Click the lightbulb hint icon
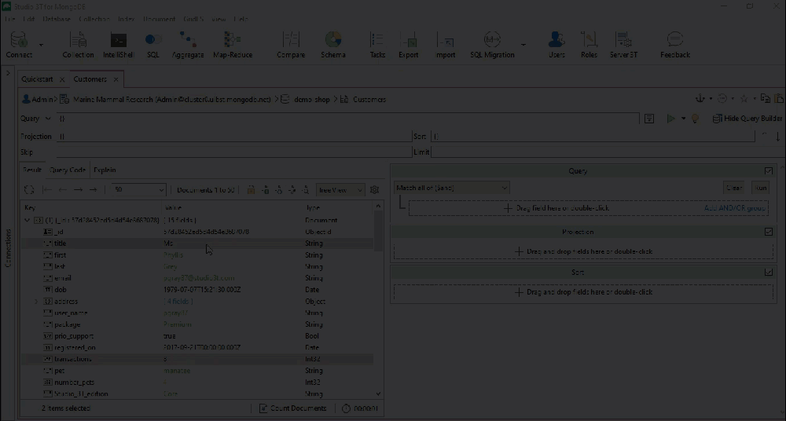The height and width of the screenshot is (421, 786). 696,119
